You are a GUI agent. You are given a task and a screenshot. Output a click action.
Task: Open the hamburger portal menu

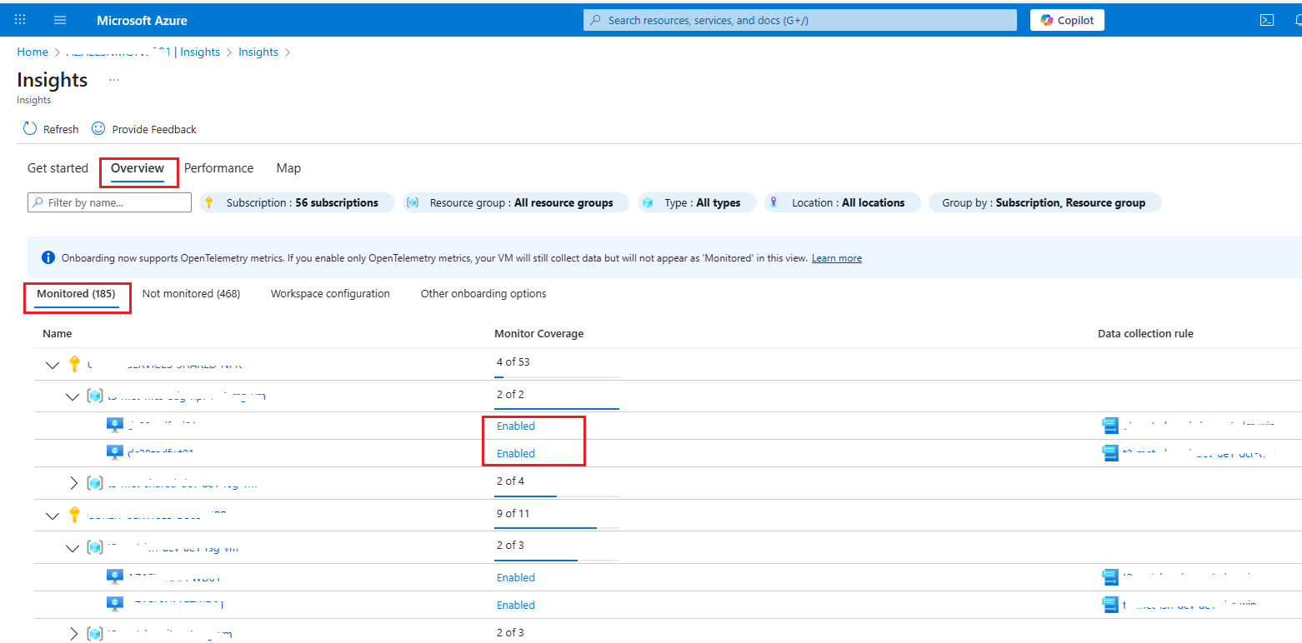point(60,20)
